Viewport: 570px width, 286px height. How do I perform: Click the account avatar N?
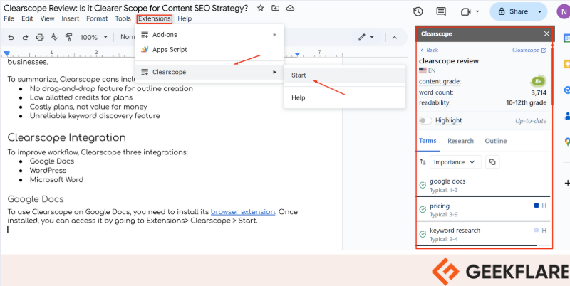(x=563, y=11)
